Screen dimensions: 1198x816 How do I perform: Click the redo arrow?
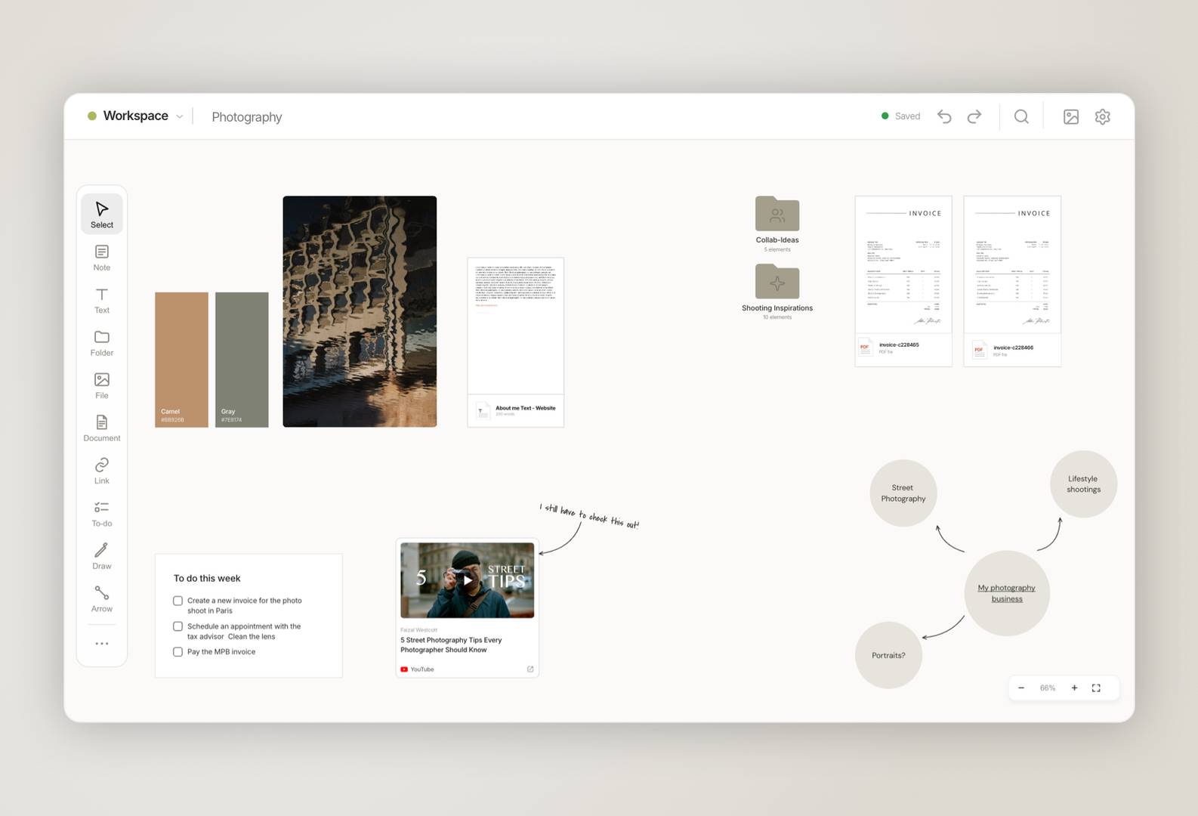coord(974,116)
